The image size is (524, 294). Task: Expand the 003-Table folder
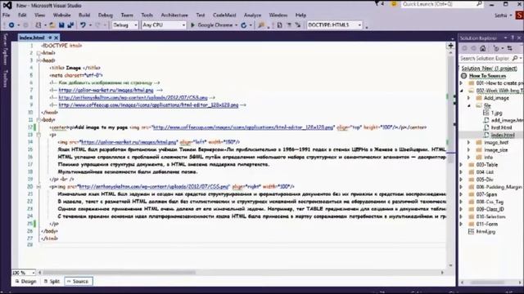pos(462,165)
